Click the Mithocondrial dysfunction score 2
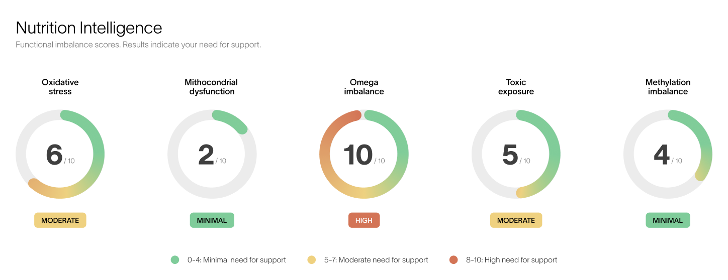The image size is (728, 280). point(206,155)
